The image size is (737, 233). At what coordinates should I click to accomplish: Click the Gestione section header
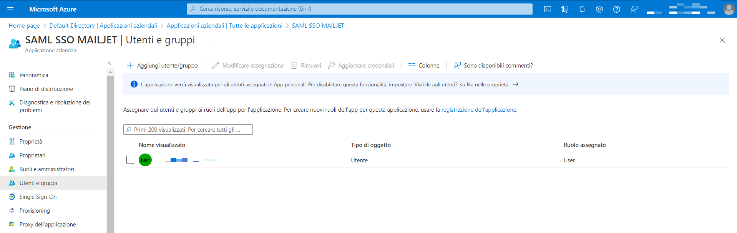click(20, 127)
